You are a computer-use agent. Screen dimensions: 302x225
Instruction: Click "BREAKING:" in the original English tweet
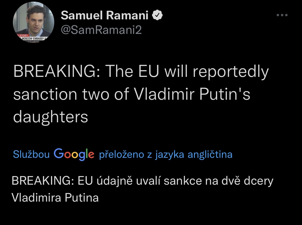pyautogui.click(x=56, y=72)
